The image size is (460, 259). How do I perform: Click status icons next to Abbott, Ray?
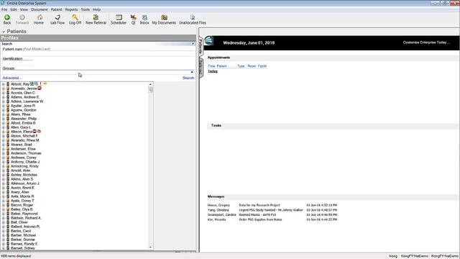[x=38, y=83]
